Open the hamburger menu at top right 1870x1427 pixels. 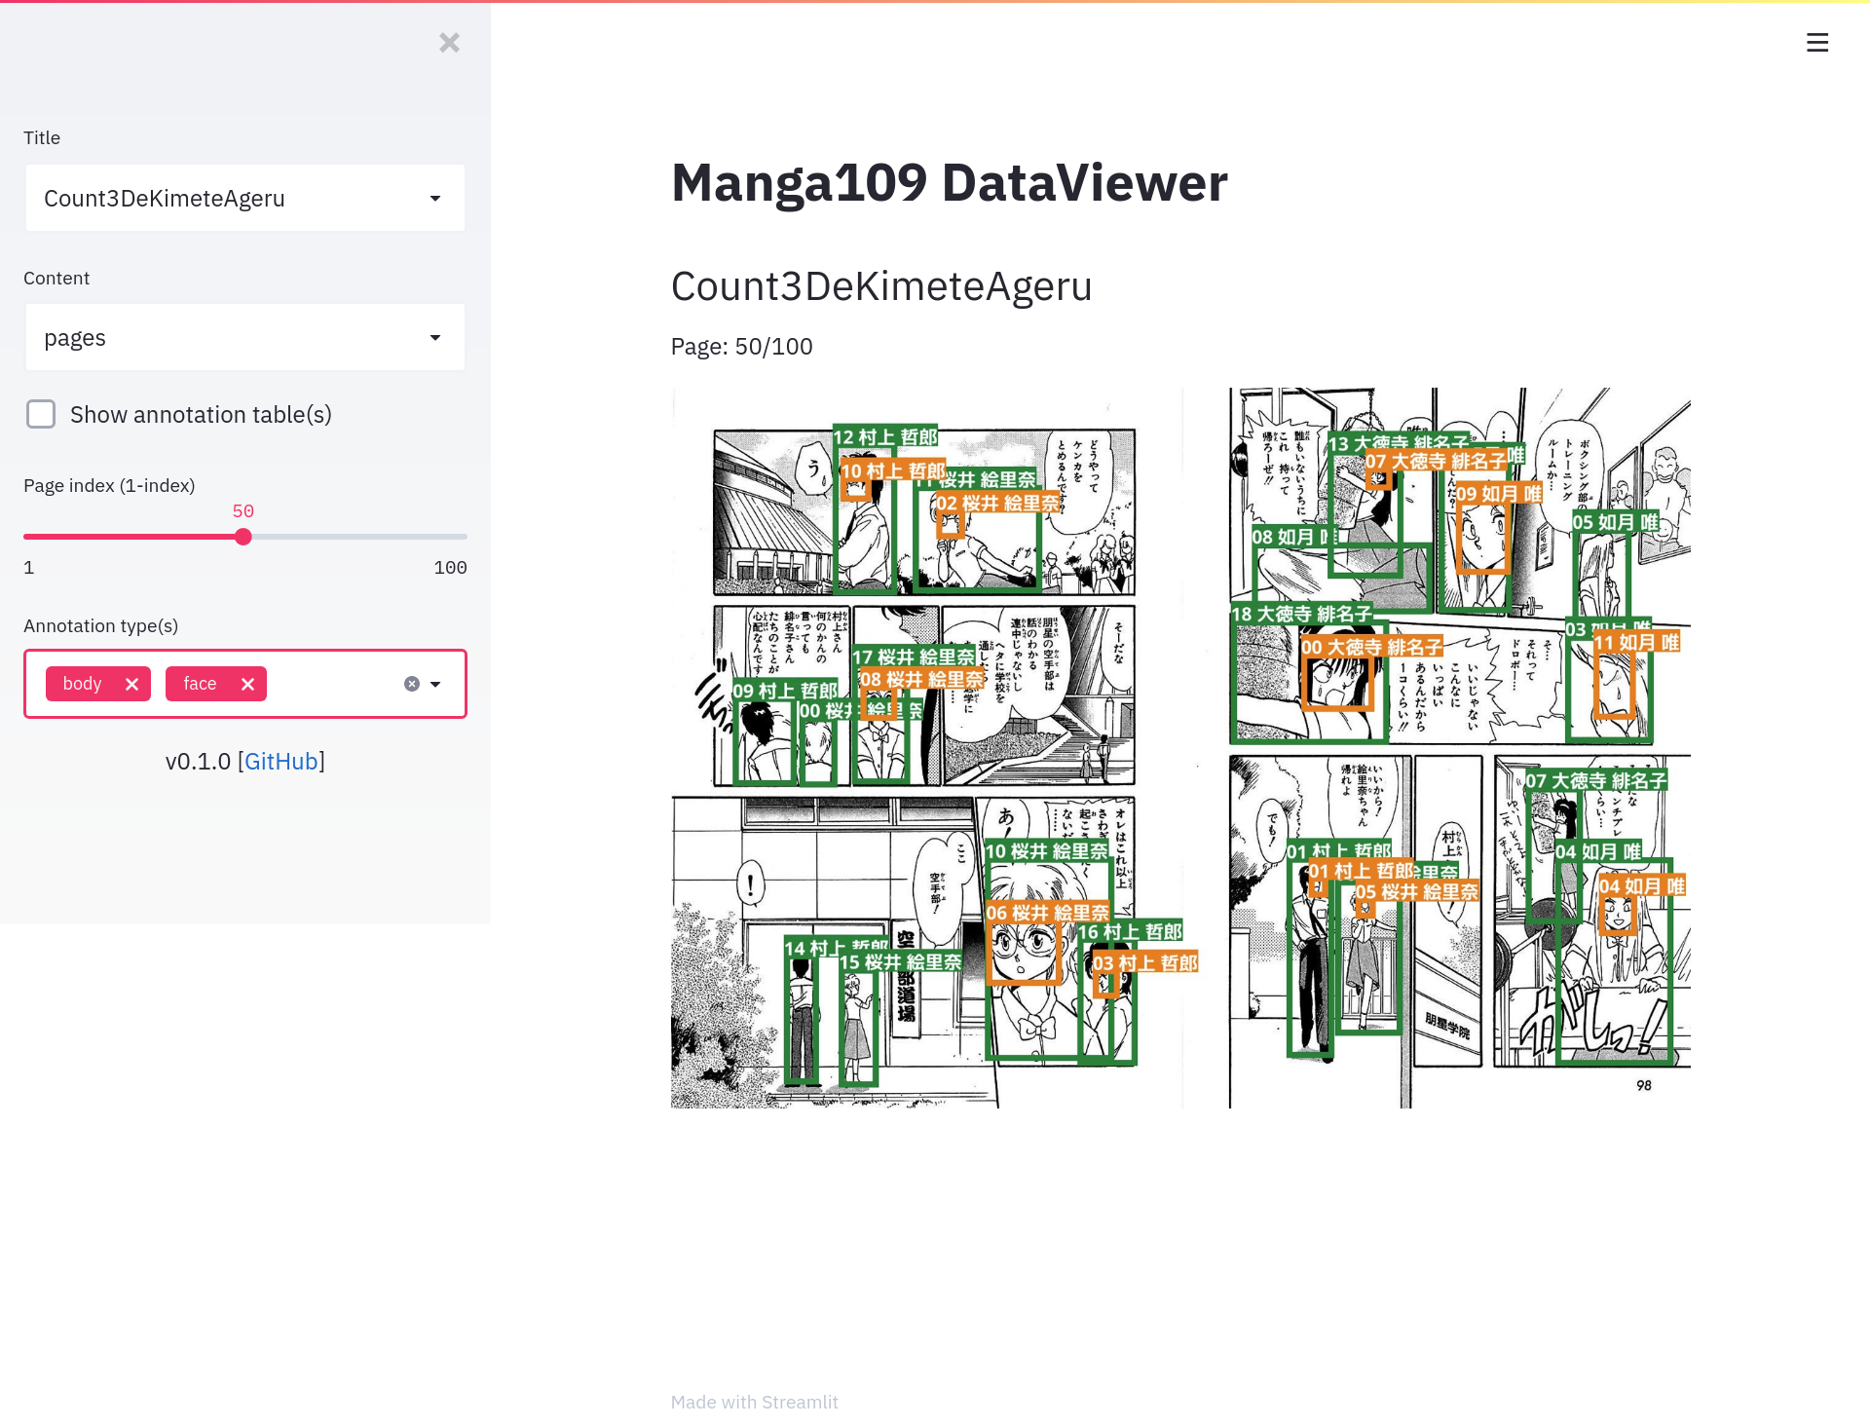tap(1816, 42)
